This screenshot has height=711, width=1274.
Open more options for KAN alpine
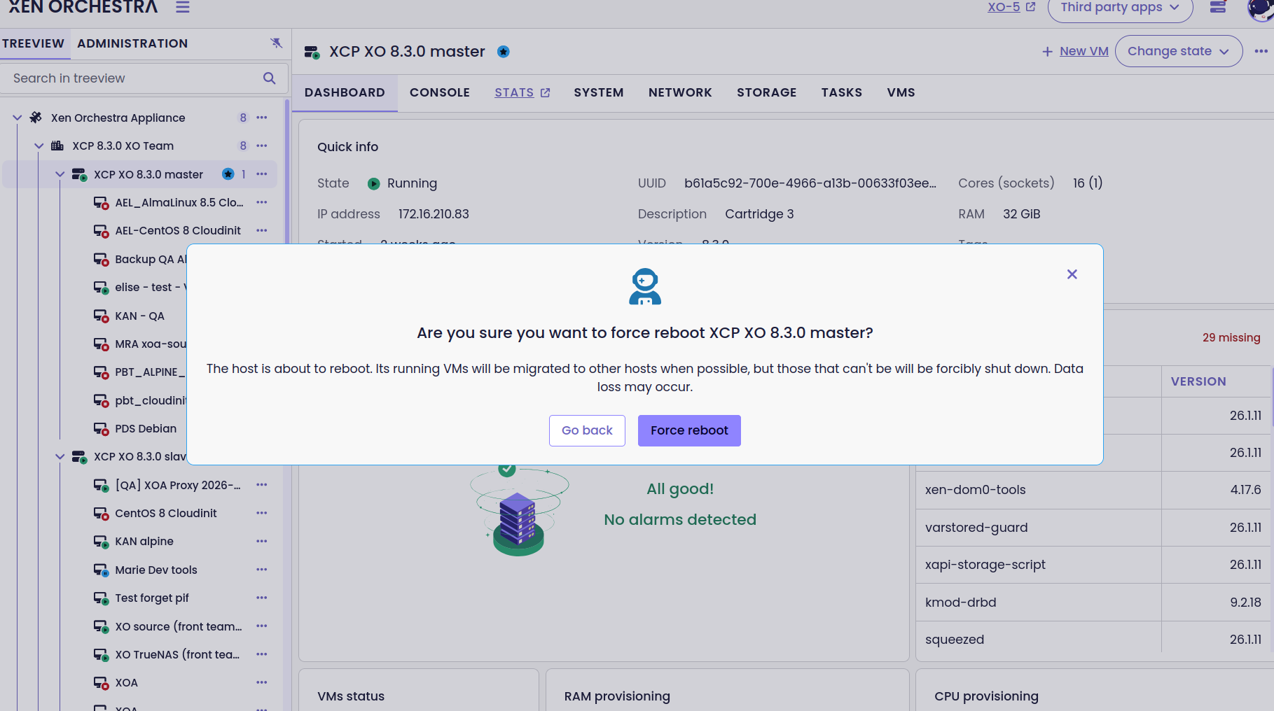[262, 541]
